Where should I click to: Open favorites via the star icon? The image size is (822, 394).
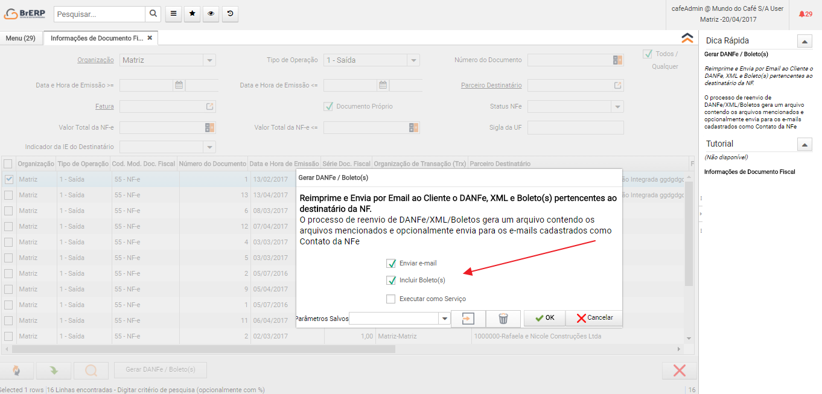pos(192,14)
